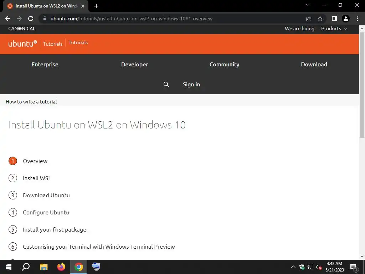
Task: Click the scrollbar up arrow
Action: tap(362, 29)
